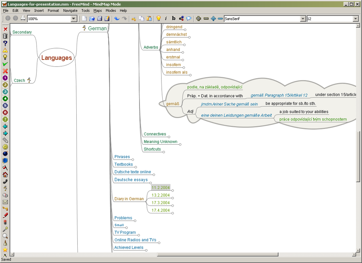Add the magnifying glass icon

click(x=5, y=236)
